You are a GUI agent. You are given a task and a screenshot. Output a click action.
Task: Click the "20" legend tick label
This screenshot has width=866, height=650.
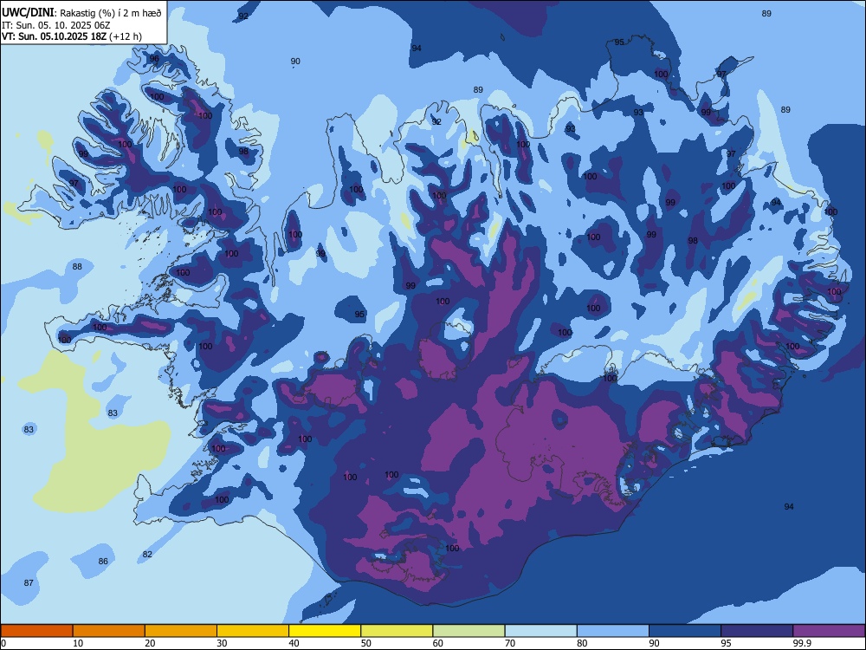point(150,643)
